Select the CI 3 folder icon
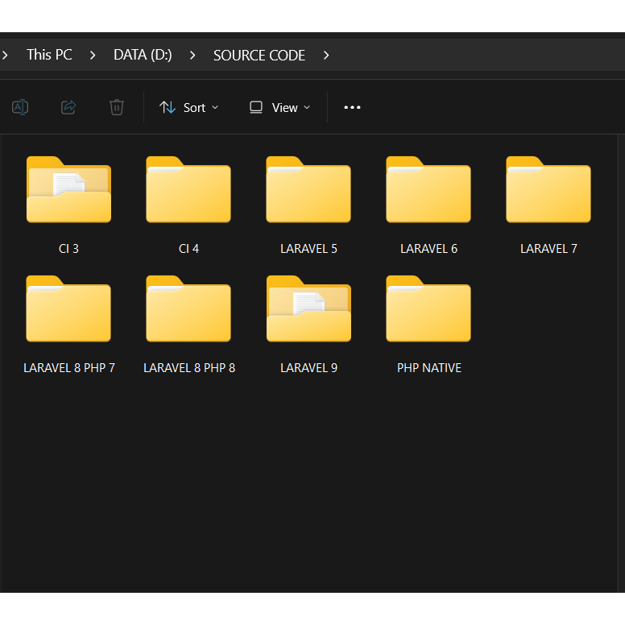This screenshot has width=625, height=625. click(68, 191)
